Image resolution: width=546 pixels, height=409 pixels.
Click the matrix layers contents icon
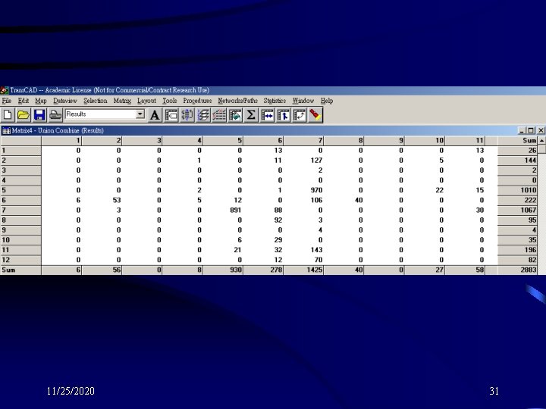[x=203, y=115]
